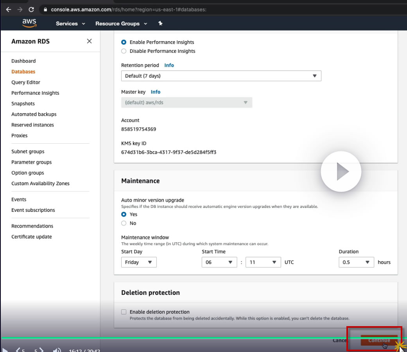The width and height of the screenshot is (407, 352).
Task: Reload the page with refresh icon
Action: [x=31, y=10]
